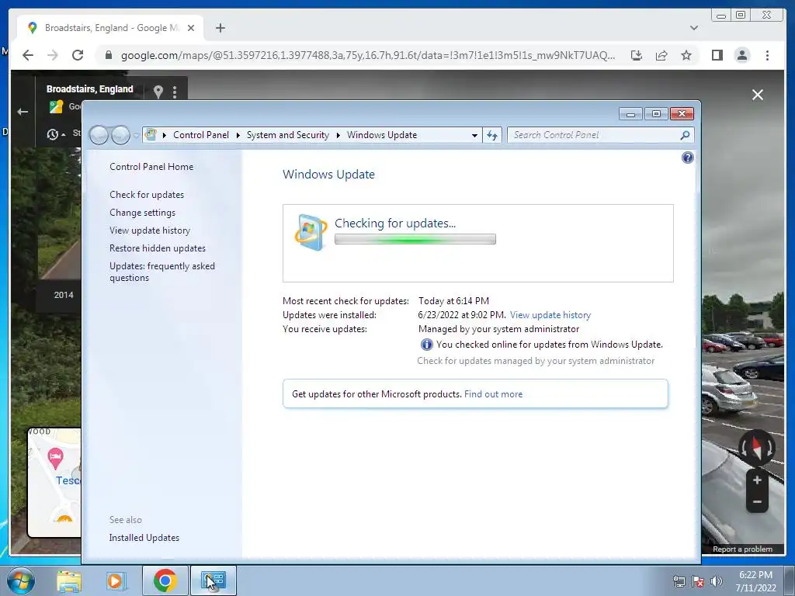Click Report a problem in Maps
Viewport: 795px width, 596px height.
tap(742, 549)
